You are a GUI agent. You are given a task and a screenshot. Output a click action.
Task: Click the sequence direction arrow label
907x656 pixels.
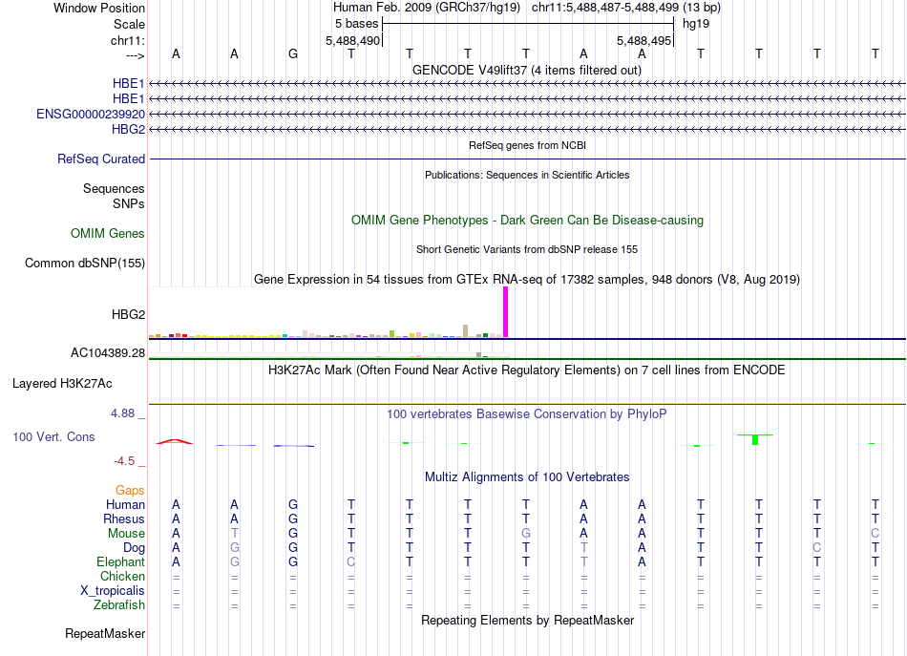tap(135, 55)
